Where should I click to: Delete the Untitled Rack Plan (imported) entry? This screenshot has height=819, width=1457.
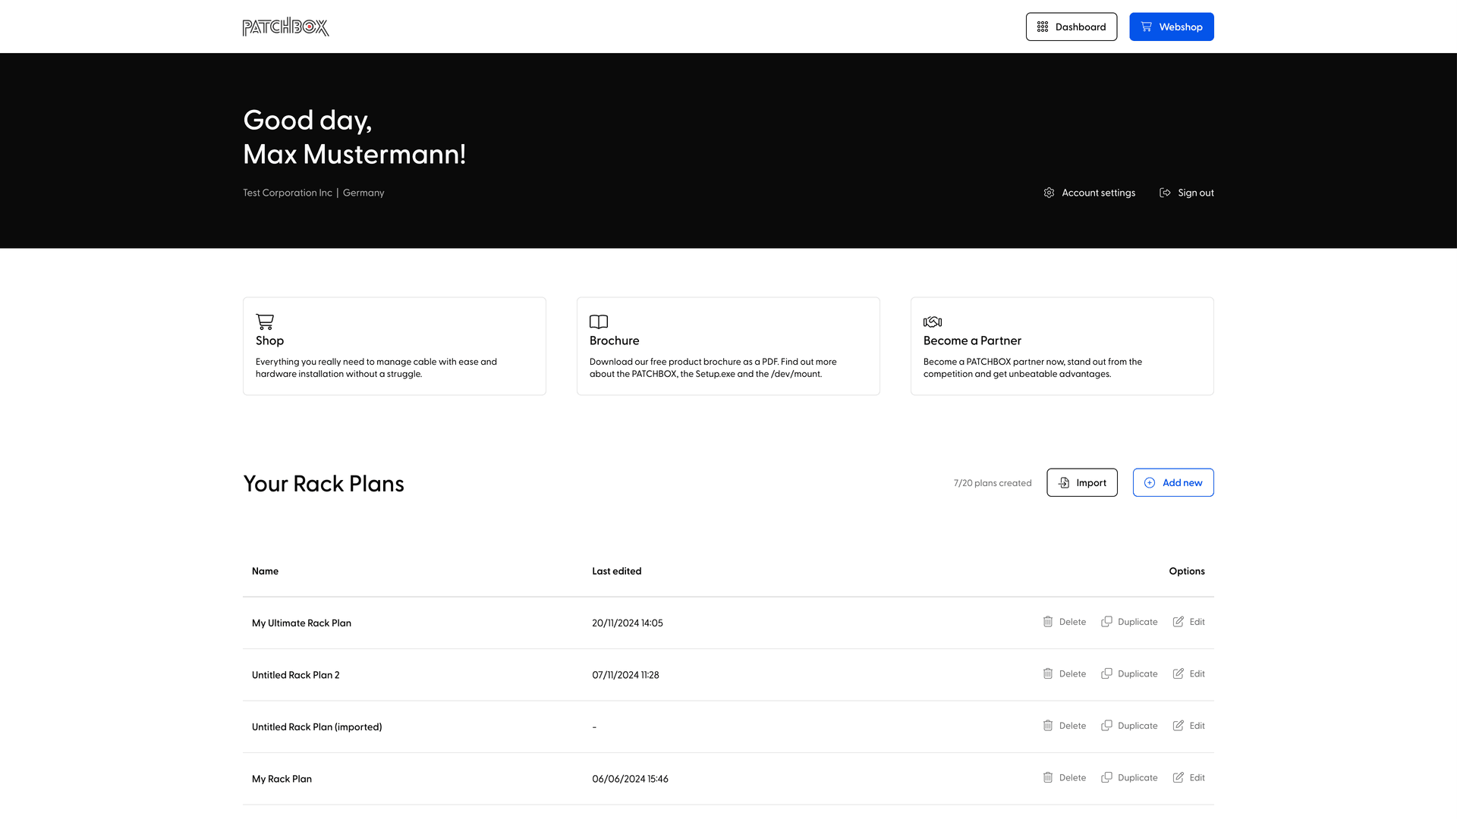[1065, 725]
